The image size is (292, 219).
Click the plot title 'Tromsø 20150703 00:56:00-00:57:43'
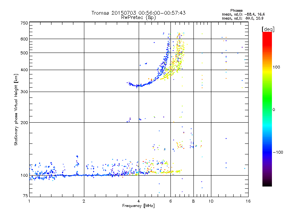[138, 13]
